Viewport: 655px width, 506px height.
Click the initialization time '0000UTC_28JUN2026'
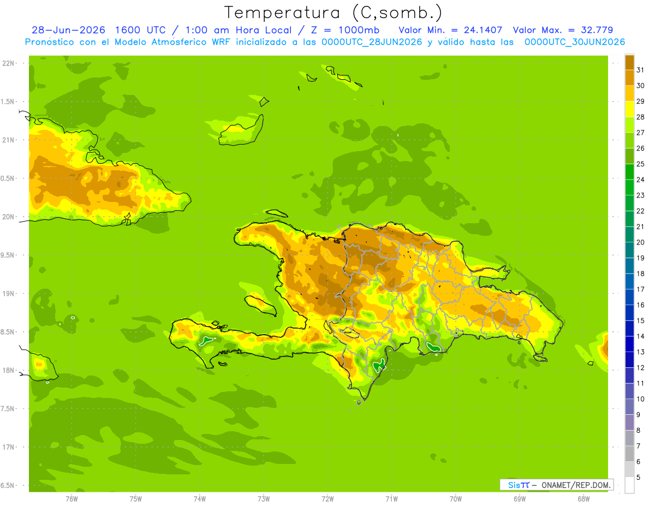pos(372,42)
